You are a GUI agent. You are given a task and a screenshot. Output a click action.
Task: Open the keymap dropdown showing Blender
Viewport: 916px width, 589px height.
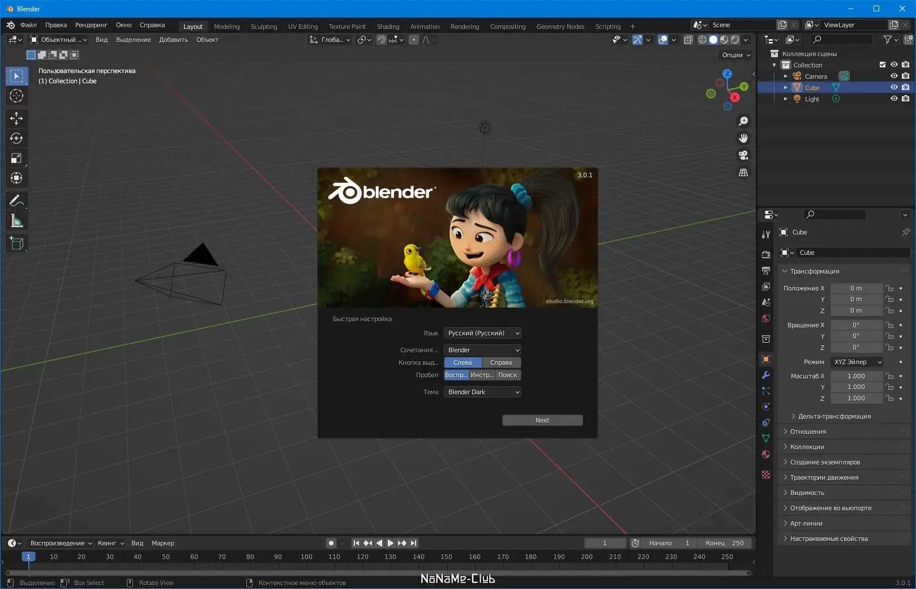tap(482, 350)
